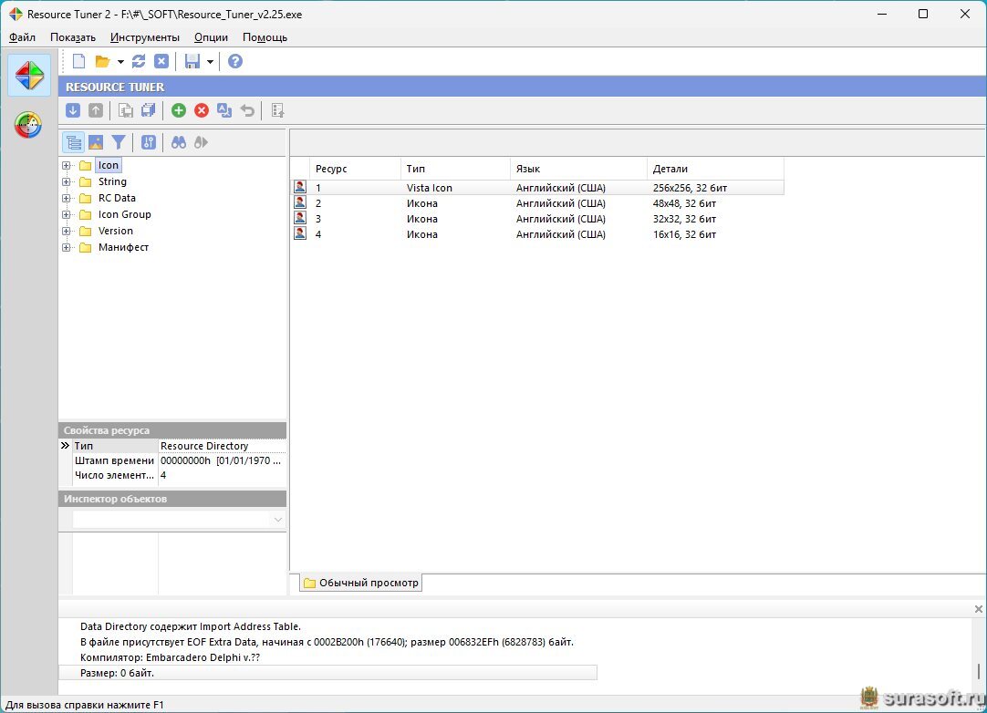This screenshot has width=987, height=713.
Task: Click the Детали column header
Action: coord(716,169)
